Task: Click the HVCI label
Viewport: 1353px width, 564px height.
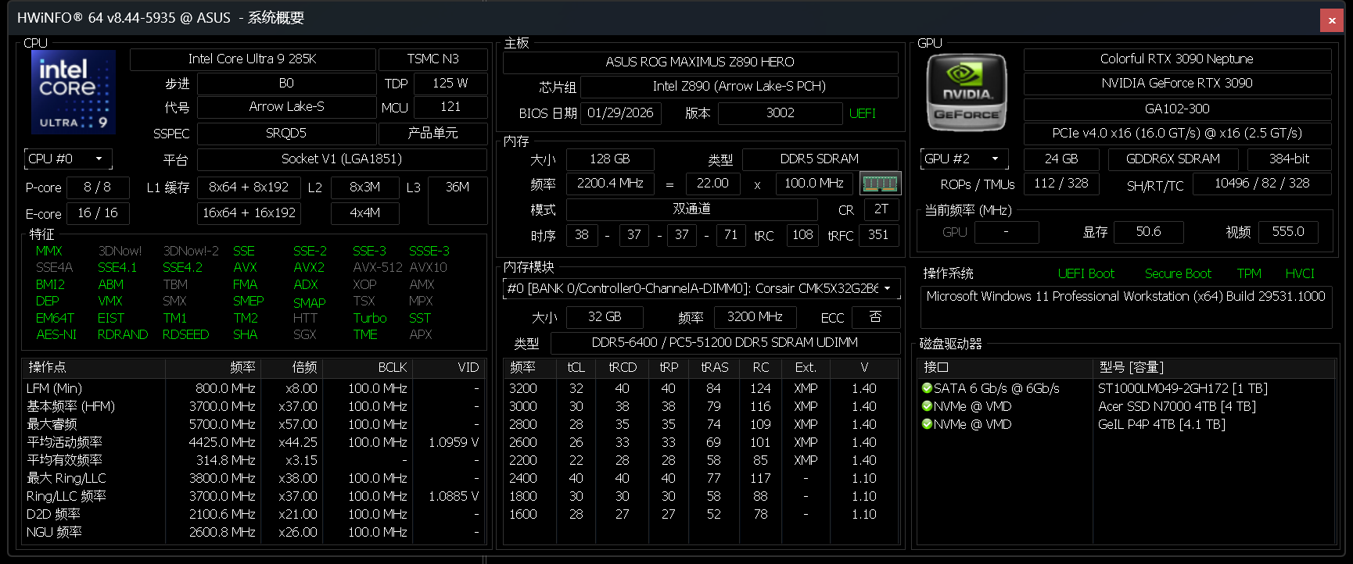Action: pyautogui.click(x=1300, y=273)
